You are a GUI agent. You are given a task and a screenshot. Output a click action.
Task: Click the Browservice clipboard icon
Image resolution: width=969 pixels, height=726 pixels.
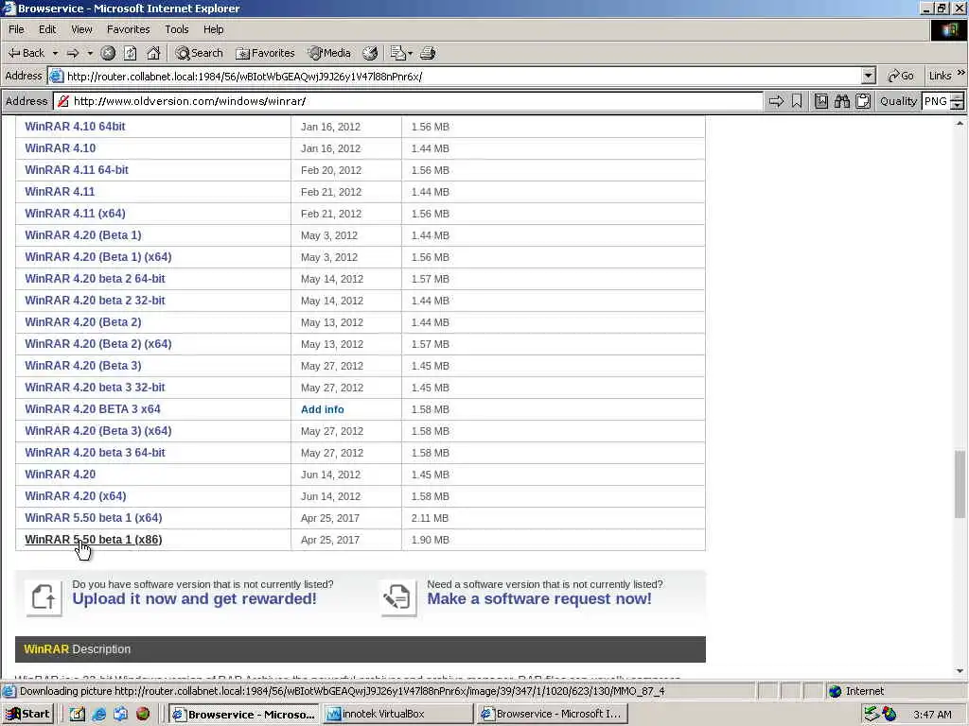[863, 101]
